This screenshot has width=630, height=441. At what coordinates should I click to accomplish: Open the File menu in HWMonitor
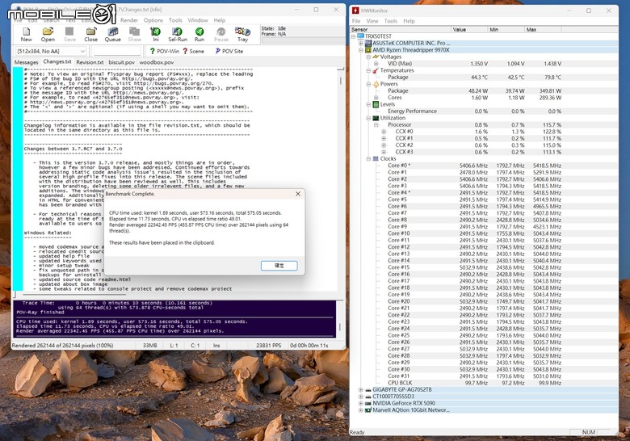(x=356, y=21)
